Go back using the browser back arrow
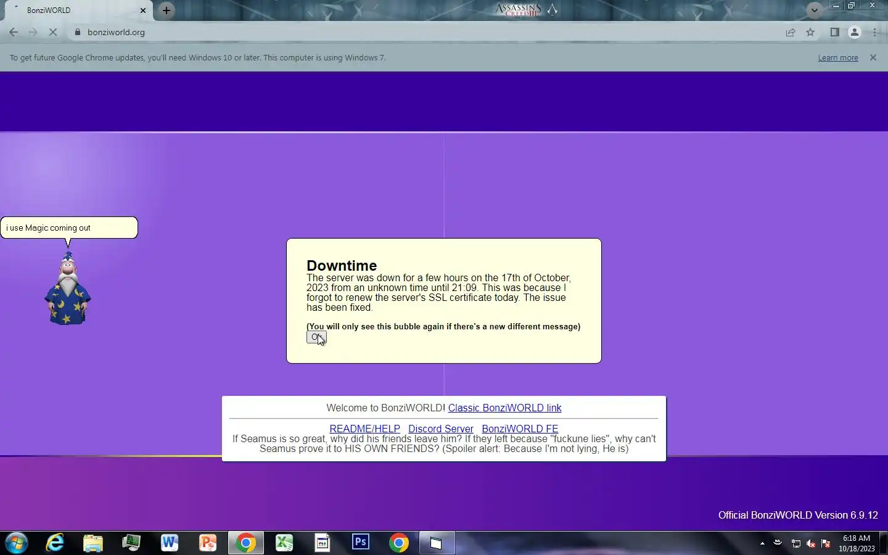This screenshot has width=888, height=555. point(14,32)
